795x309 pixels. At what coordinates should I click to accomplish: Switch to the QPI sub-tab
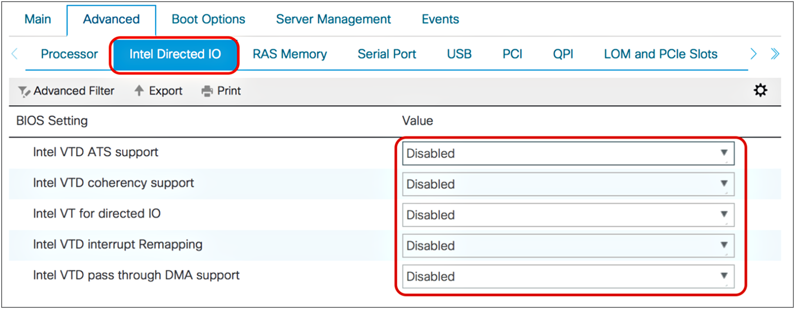point(563,54)
